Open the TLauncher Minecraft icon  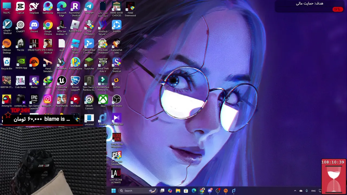coord(89,64)
